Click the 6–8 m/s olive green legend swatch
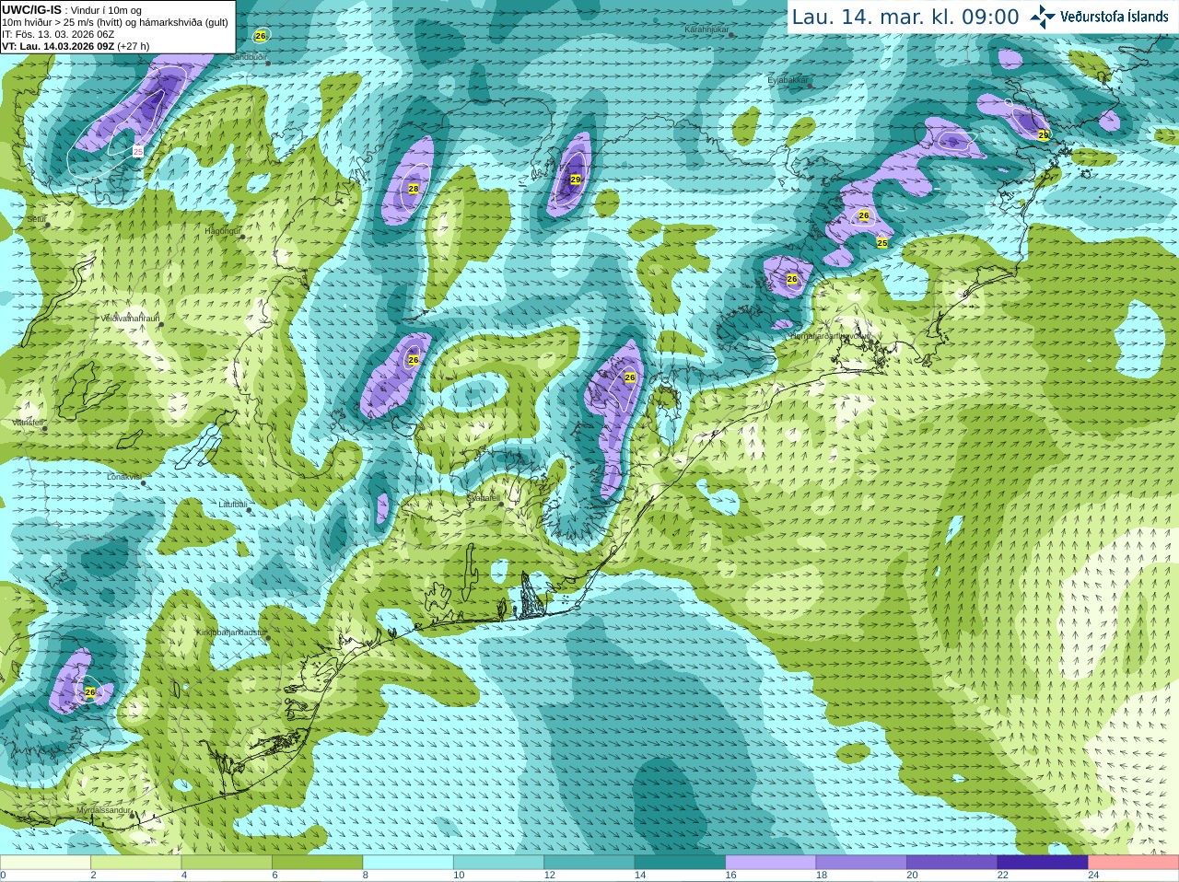 [318, 863]
